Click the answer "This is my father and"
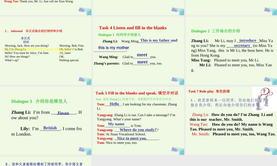This screenshot has height=166, width=277. tap(159, 40)
